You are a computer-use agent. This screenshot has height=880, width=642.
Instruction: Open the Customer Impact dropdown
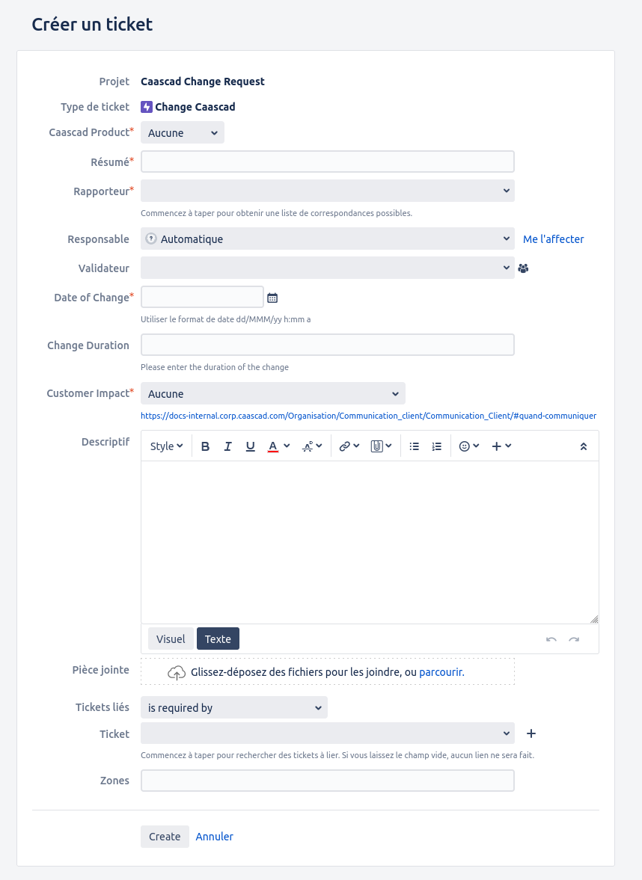273,393
